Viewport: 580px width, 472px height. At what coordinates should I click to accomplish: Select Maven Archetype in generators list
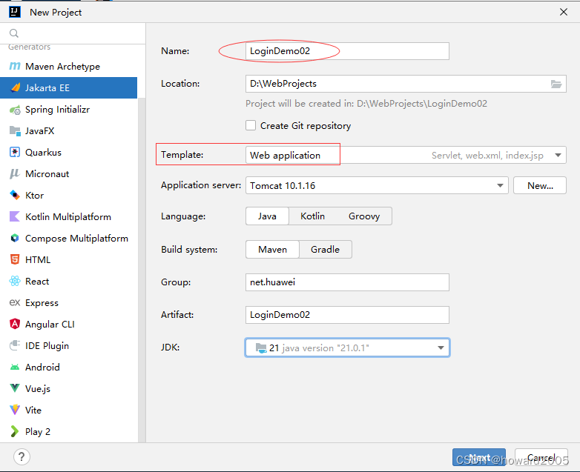pos(68,67)
